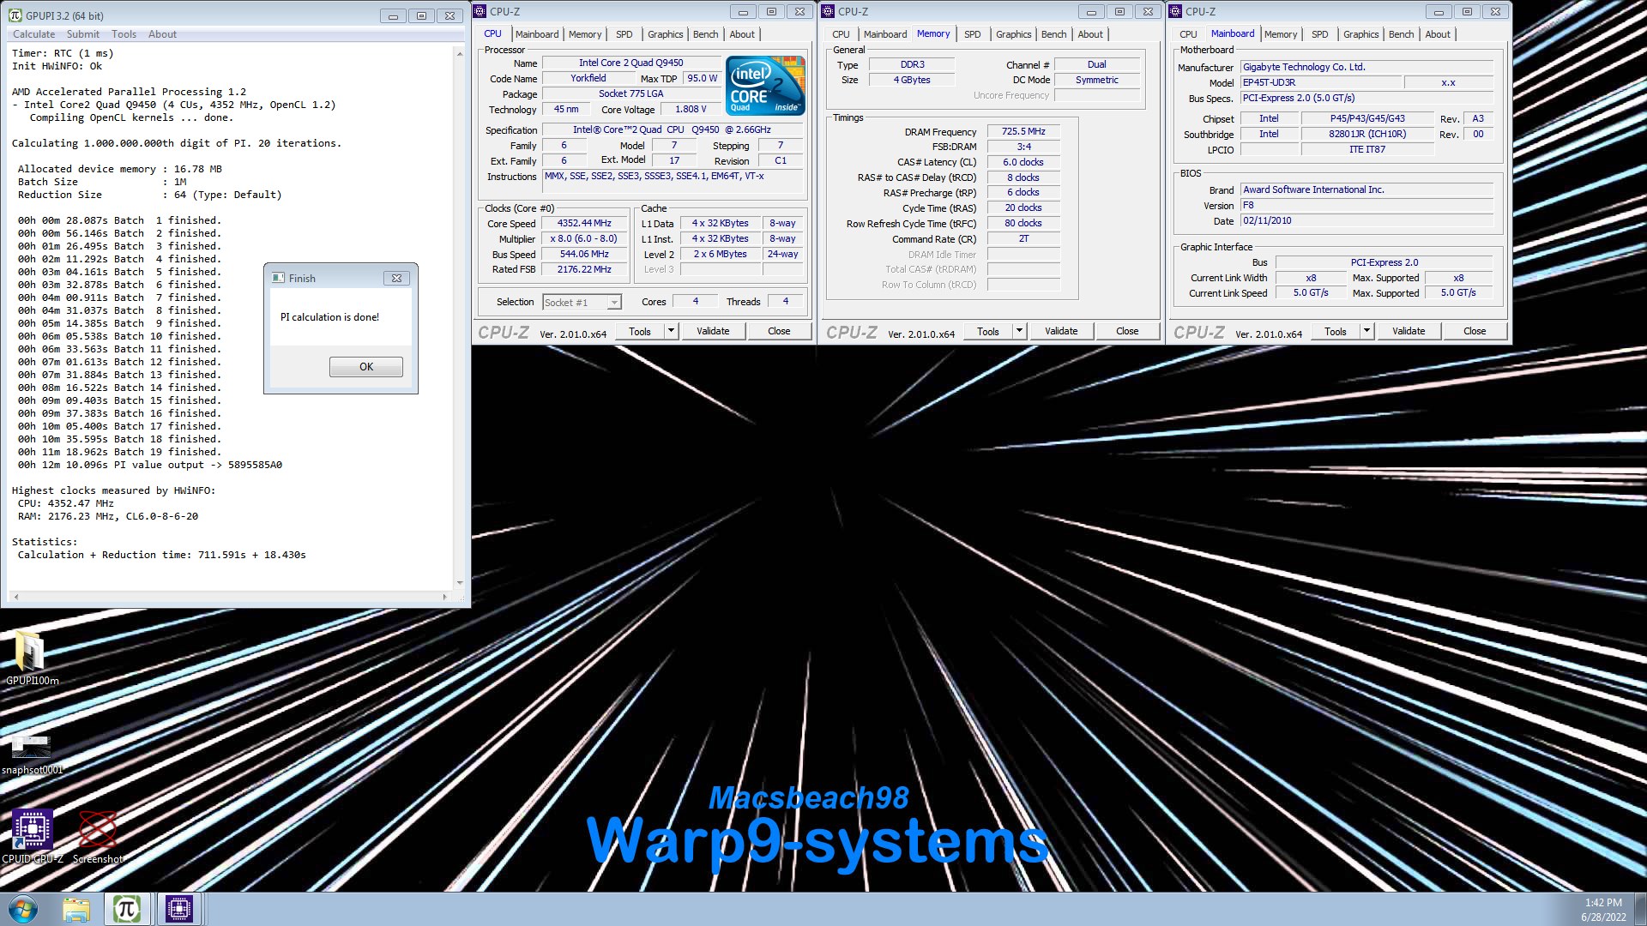1647x926 pixels.
Task: Switch to the CPU-Z taskbar button
Action: tap(179, 909)
